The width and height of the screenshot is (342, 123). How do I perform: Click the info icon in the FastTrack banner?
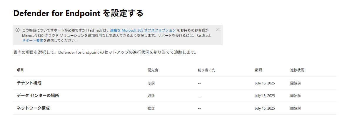pos(17,30)
